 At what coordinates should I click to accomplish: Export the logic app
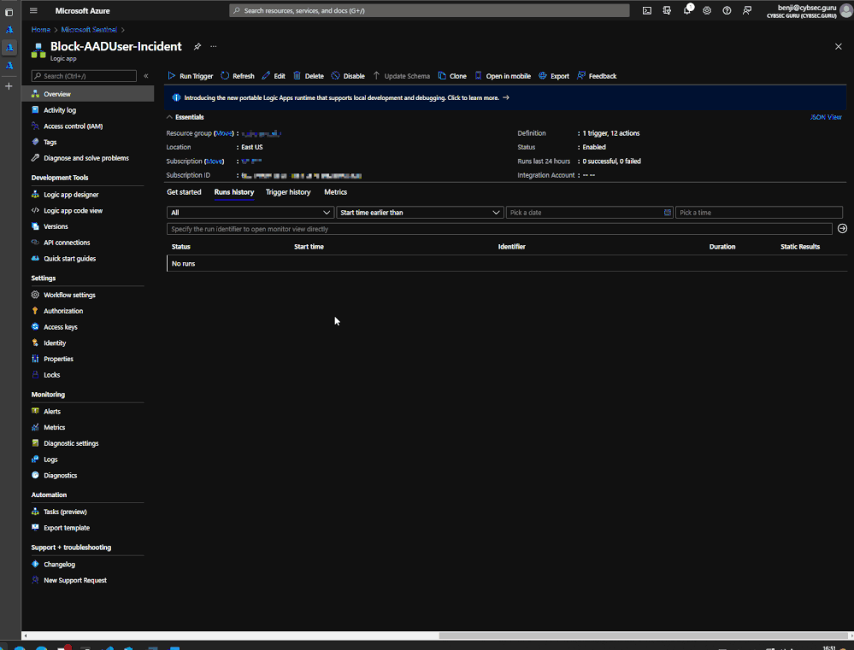(x=554, y=76)
